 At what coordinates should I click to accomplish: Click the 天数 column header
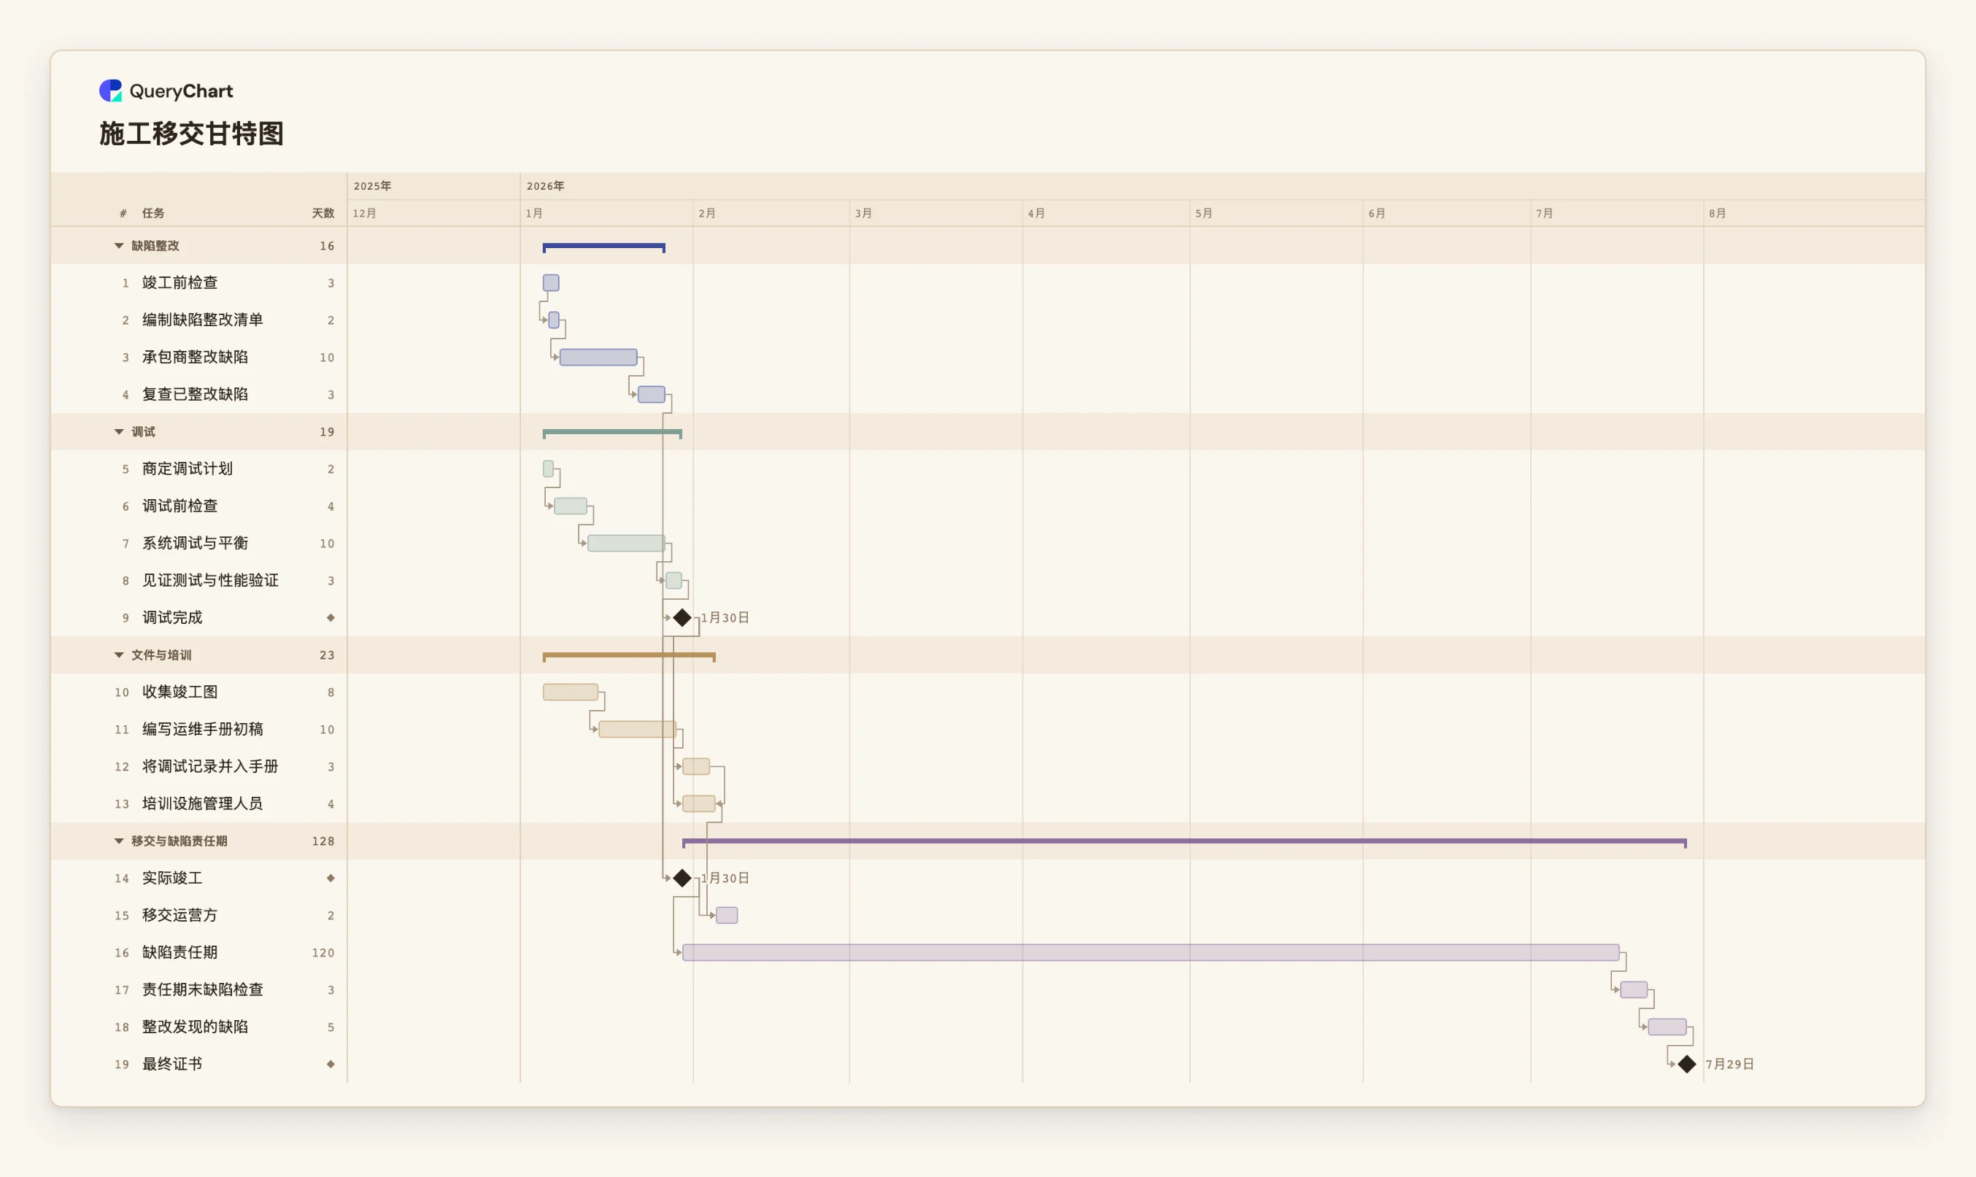coord(323,213)
